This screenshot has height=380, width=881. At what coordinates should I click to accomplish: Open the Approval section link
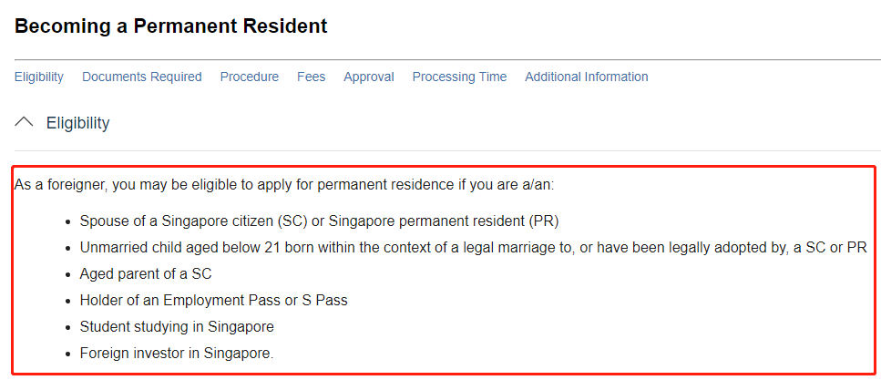tap(369, 77)
